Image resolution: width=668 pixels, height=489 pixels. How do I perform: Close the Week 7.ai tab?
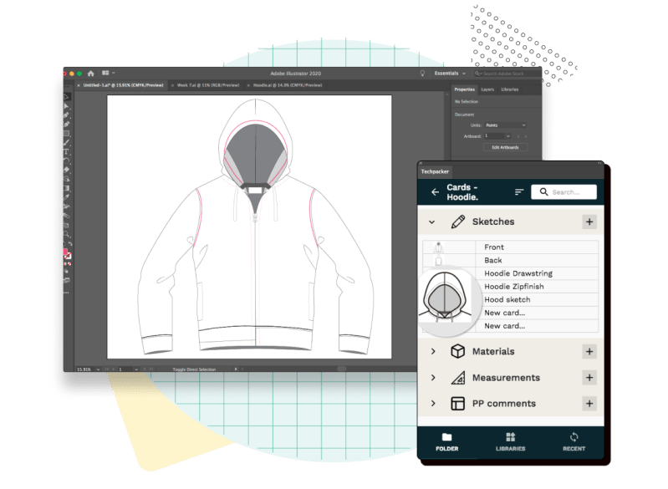tap(172, 85)
